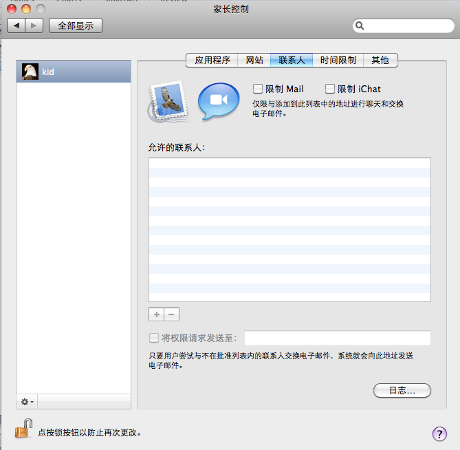Click the iChat video bubble icon
460x450 pixels.
pyautogui.click(x=219, y=100)
